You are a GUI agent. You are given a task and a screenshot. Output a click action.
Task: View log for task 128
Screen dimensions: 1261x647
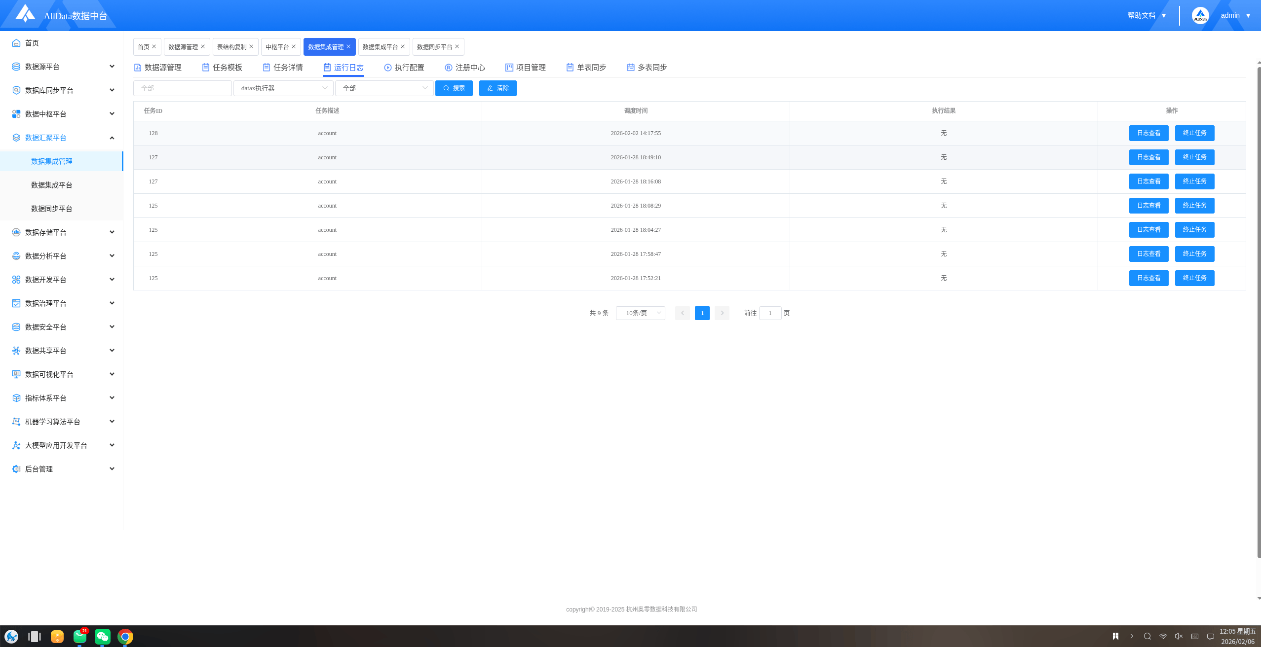click(x=1148, y=133)
